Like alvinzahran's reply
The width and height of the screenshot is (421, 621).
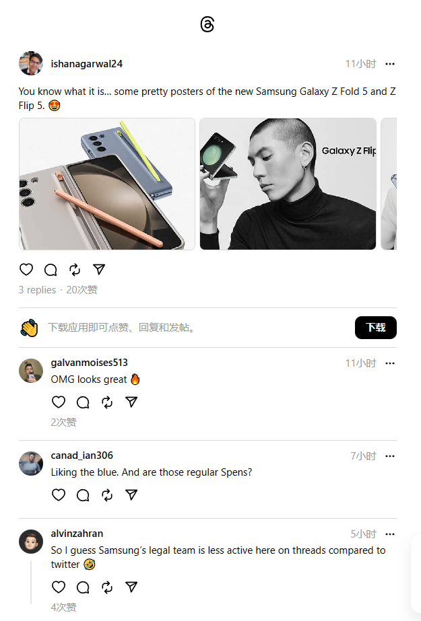point(59,587)
